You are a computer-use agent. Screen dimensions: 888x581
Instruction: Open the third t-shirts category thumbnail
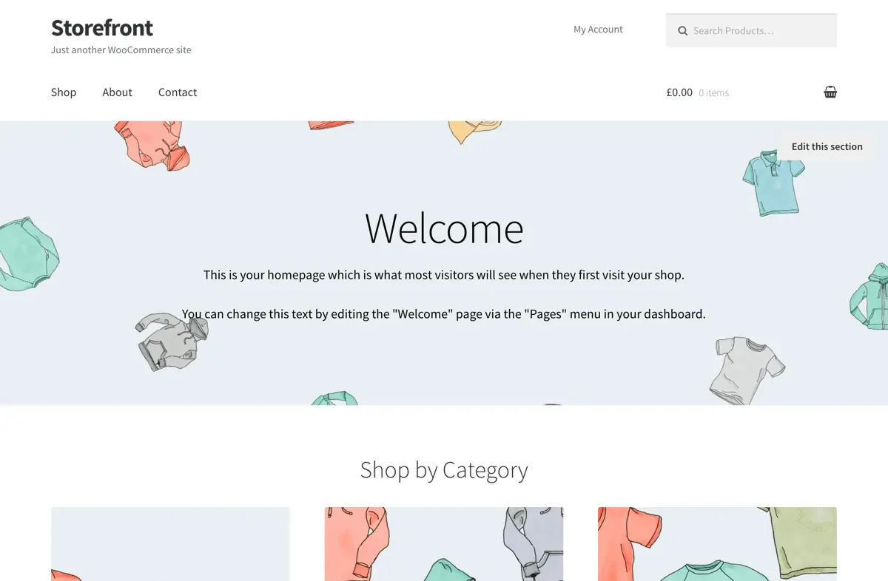click(x=717, y=544)
